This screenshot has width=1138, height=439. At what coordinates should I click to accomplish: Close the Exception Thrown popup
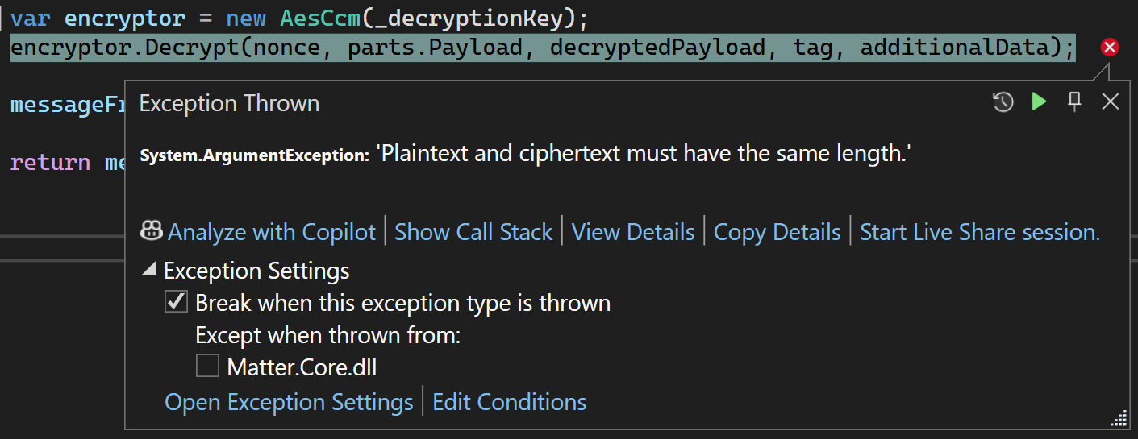pos(1111,101)
